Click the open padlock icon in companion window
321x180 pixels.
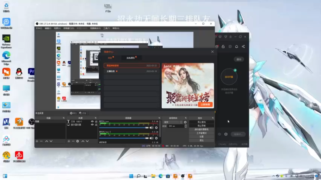(223, 46)
